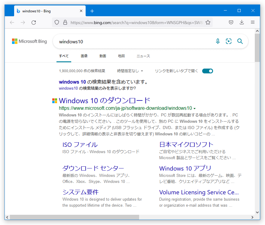Open the Firefox hamburger menu
The width and height of the screenshot is (265, 225).
(x=253, y=22)
